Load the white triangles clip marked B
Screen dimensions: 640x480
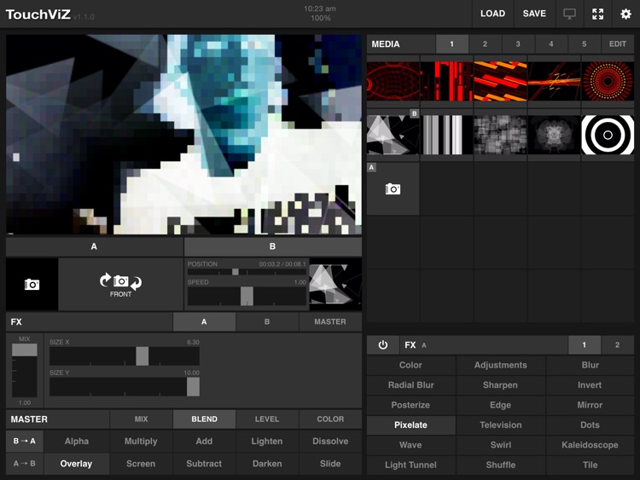click(393, 135)
